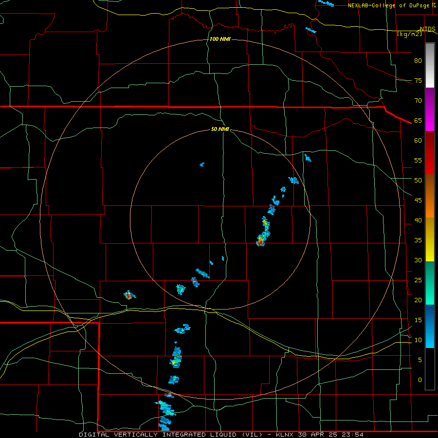The image size is (438, 438).
Task: Pick the green segment of the color bar
Action: pyautogui.click(x=430, y=283)
